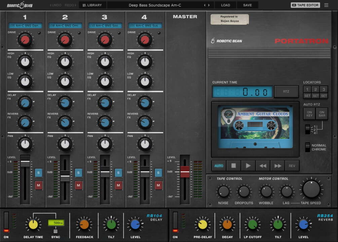Rewind the tape

(x=263, y=166)
